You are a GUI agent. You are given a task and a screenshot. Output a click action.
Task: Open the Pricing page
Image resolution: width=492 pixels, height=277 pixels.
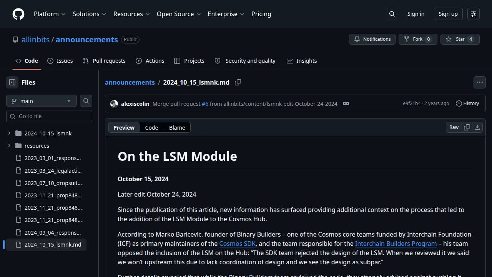click(x=261, y=14)
